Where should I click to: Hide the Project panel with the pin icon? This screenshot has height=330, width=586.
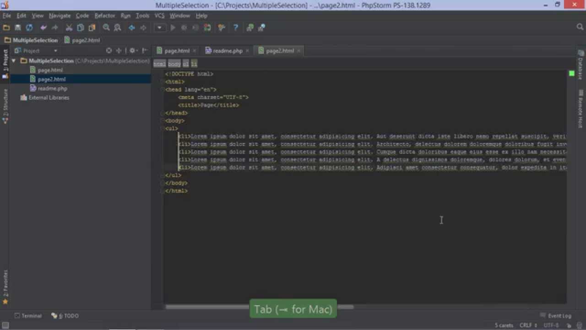tap(145, 51)
